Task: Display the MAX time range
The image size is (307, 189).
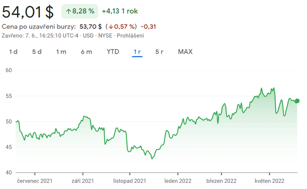Action: click(185, 52)
